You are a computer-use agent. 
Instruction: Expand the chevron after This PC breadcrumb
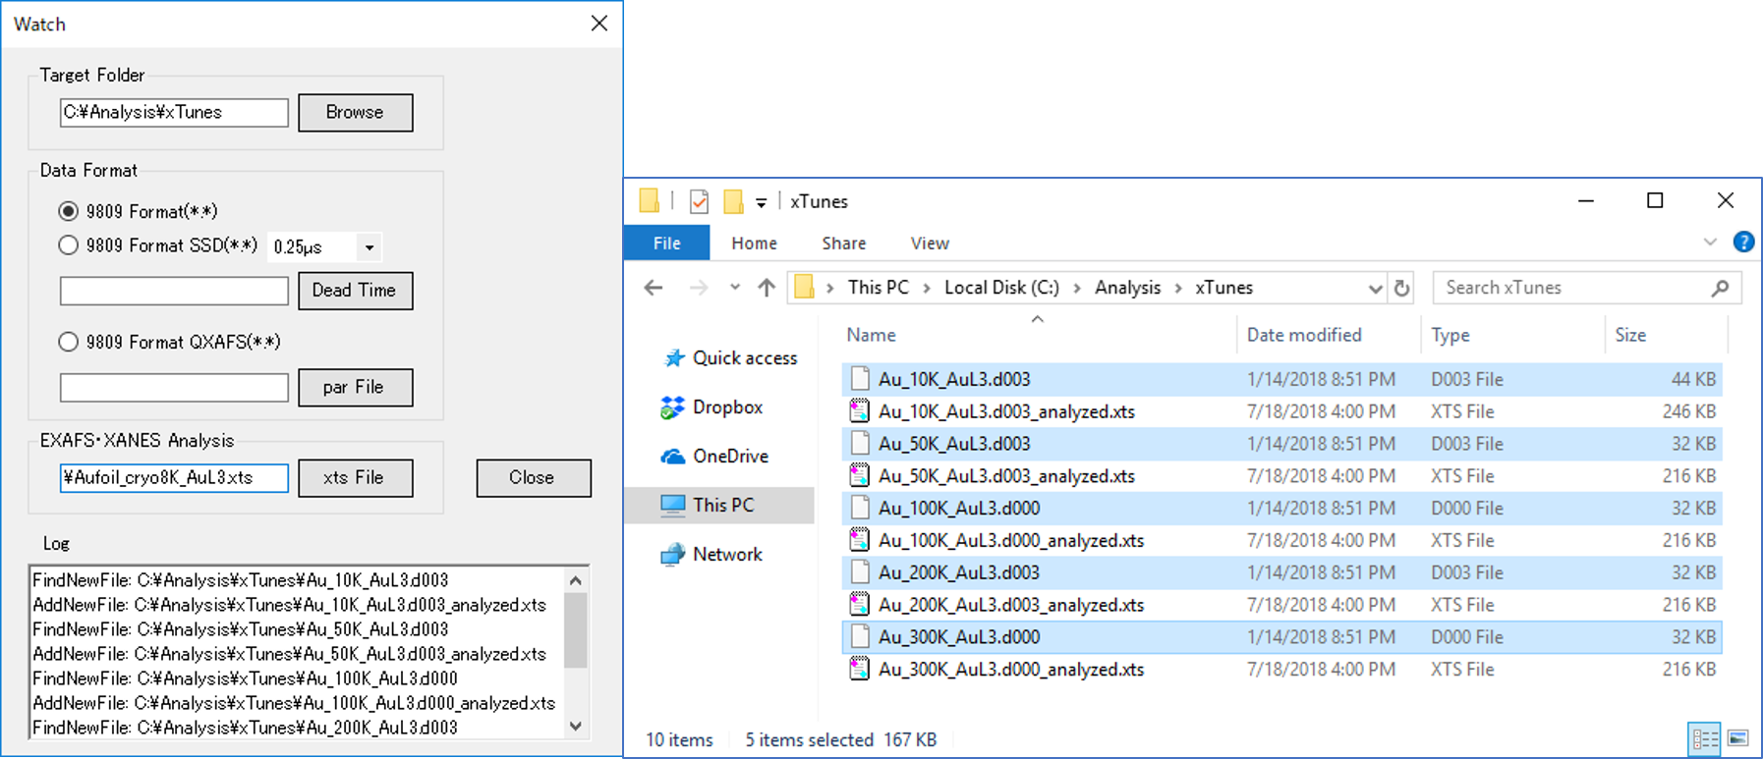(x=926, y=288)
